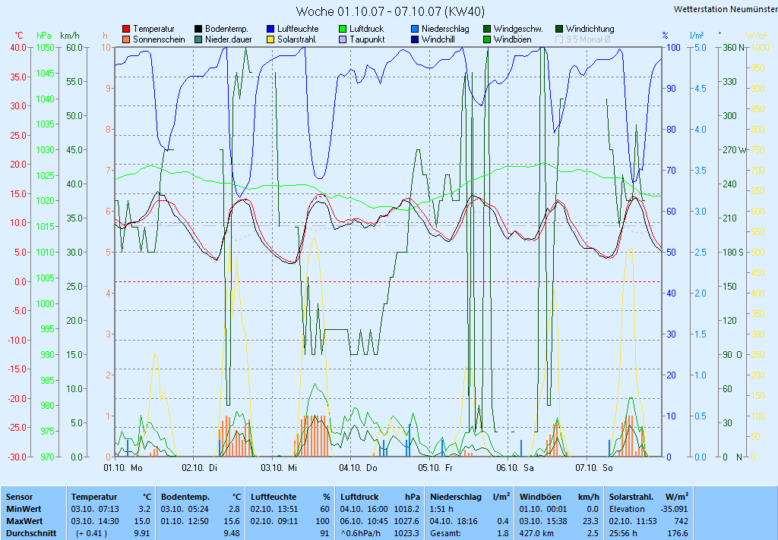The width and height of the screenshot is (778, 540).
Task: Click Luftdruck average value 1023.3
Action: point(407,534)
